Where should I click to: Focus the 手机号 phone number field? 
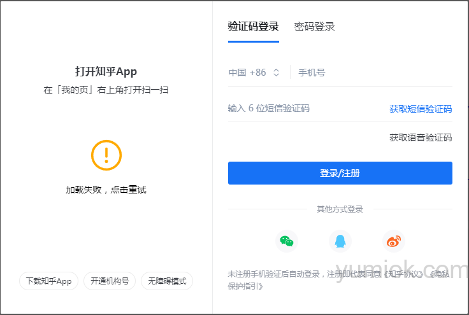coord(375,73)
